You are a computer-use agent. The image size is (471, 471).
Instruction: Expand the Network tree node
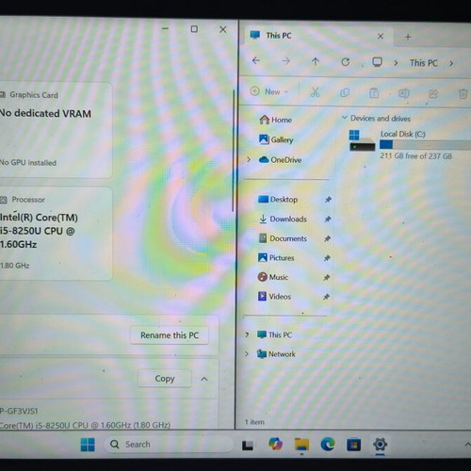[x=247, y=354]
